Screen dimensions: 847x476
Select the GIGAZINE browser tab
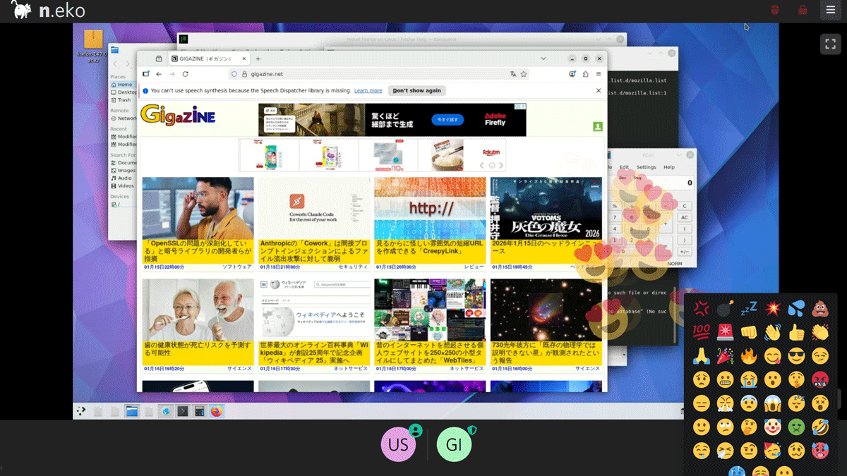coord(205,59)
